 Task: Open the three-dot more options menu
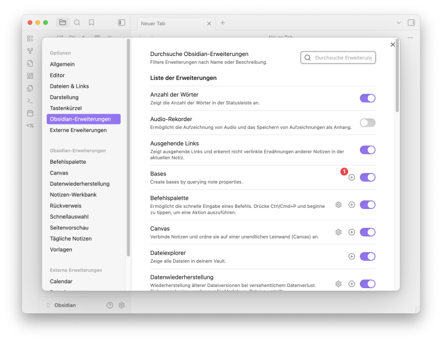point(410,38)
